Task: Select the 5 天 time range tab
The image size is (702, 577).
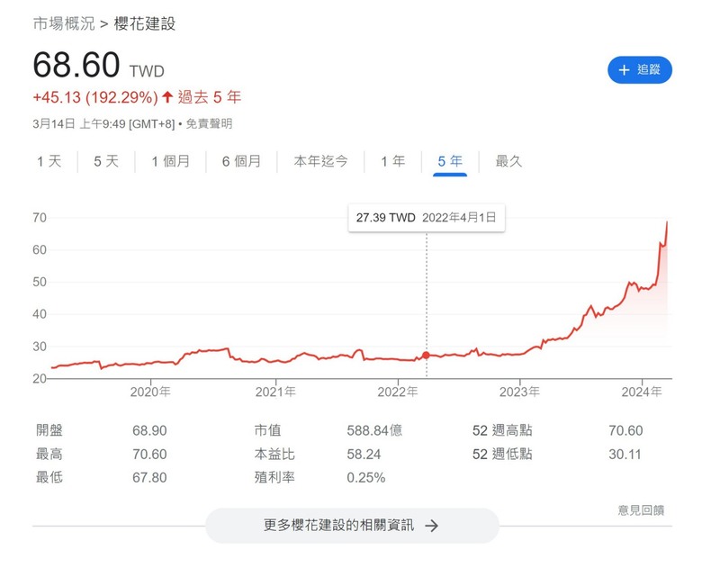Action: [x=106, y=161]
